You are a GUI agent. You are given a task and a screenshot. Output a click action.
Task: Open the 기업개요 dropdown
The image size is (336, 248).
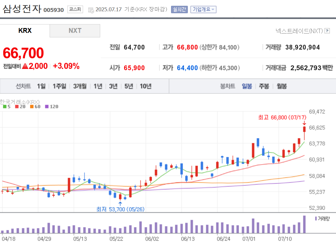tap(203, 9)
